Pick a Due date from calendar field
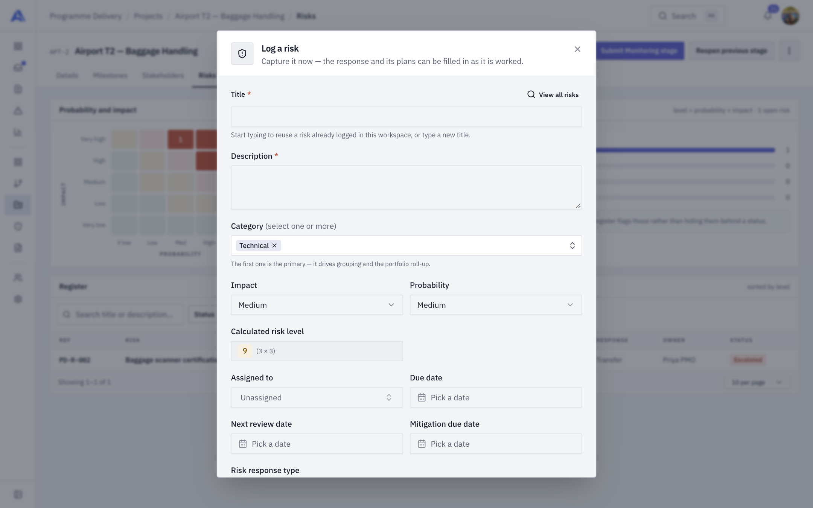813x508 pixels. coord(496,397)
